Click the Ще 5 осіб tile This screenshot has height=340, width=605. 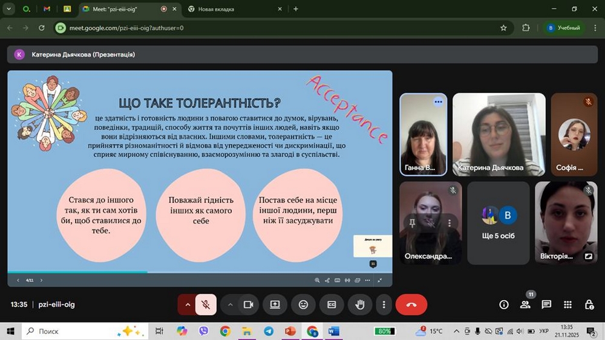coord(498,223)
